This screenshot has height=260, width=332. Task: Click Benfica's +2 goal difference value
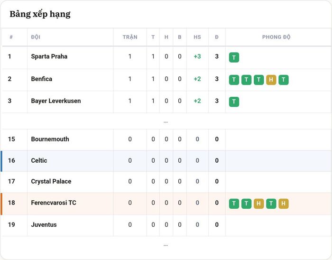tap(197, 79)
